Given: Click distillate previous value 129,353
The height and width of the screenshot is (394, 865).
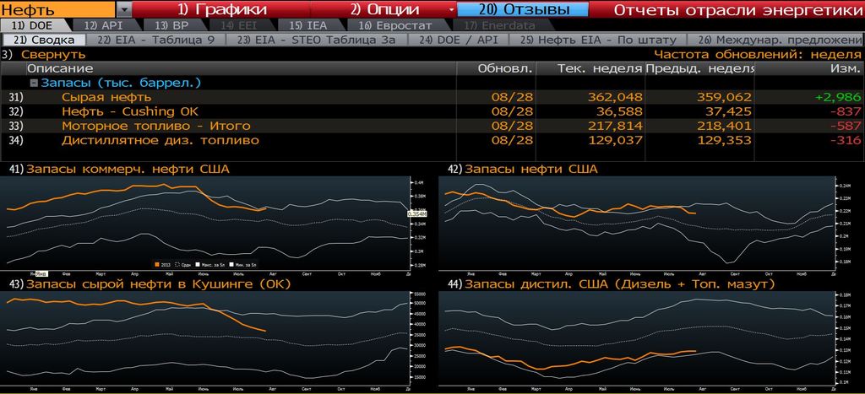Looking at the screenshot, I should (x=723, y=140).
